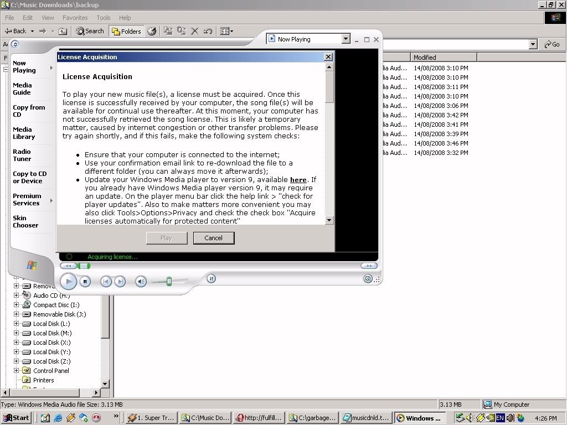Image resolution: width=567 pixels, height=425 pixels.
Task: Expand the Removable Disk (J:) tree node
Action: [x=16, y=314]
